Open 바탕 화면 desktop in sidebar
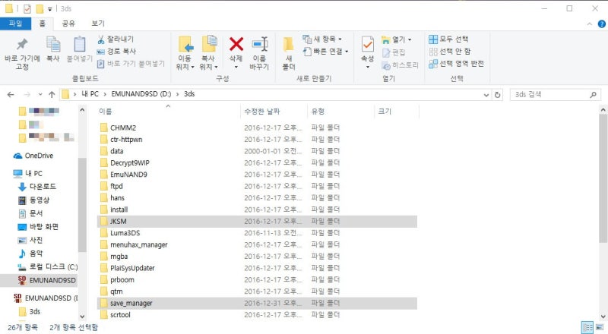This screenshot has height=334, width=608. click(x=39, y=227)
